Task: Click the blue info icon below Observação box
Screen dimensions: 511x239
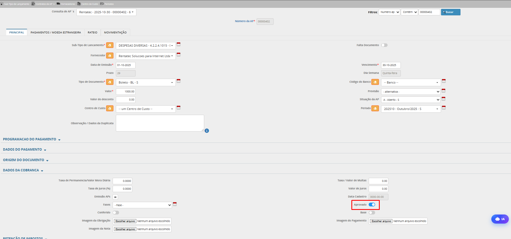Action: tap(207, 131)
